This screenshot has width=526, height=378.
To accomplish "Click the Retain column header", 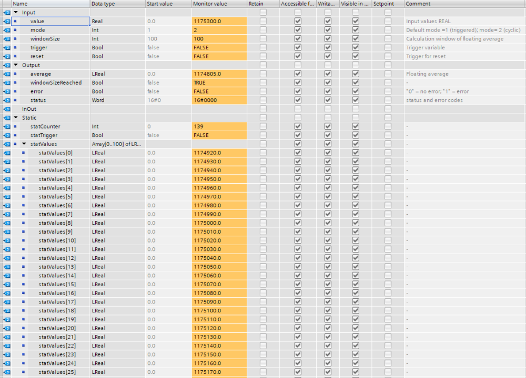I will 264,4.
